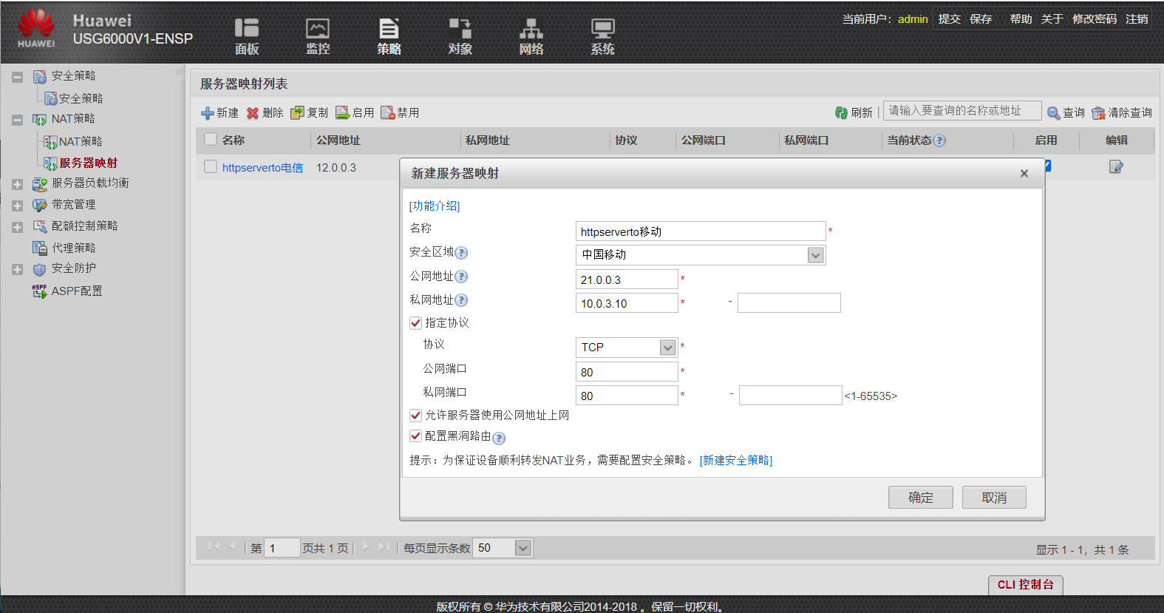Screen dimensions: 1164x613
Task: Click the 确定 button
Action: (x=920, y=498)
